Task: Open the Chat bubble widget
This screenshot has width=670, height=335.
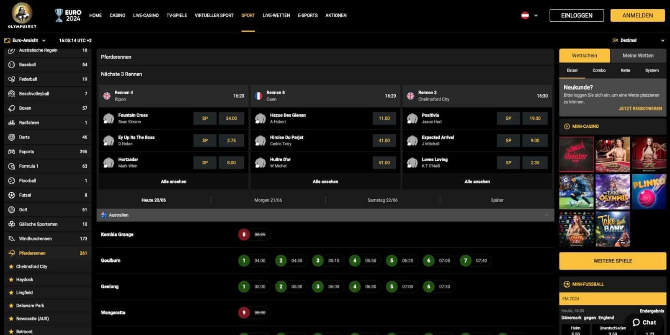Action: (x=644, y=322)
